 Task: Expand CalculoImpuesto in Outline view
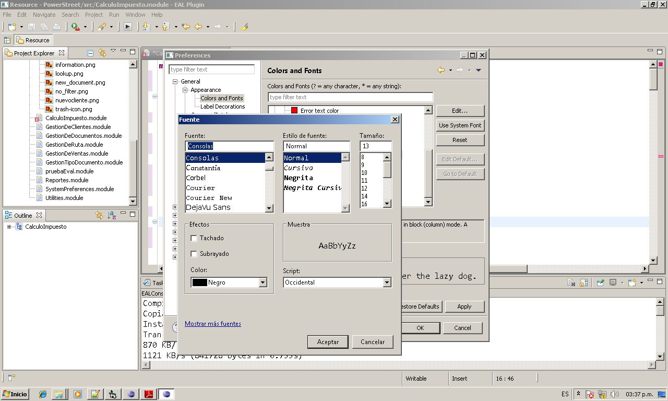[x=9, y=227]
